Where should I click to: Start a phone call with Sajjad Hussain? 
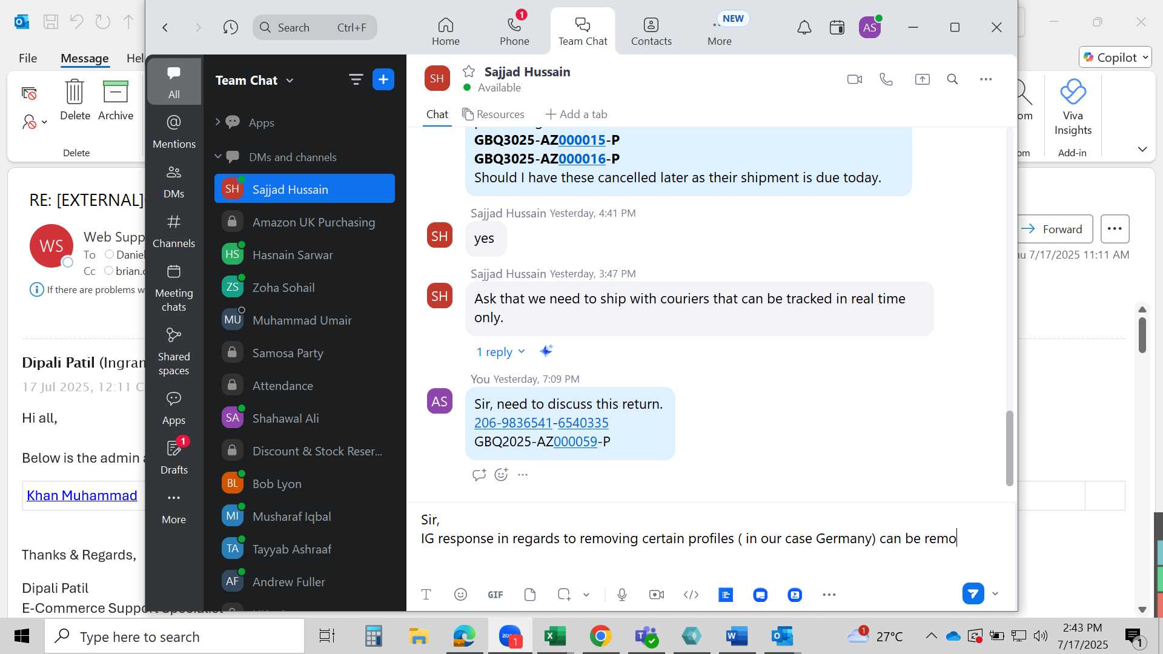pyautogui.click(x=886, y=79)
